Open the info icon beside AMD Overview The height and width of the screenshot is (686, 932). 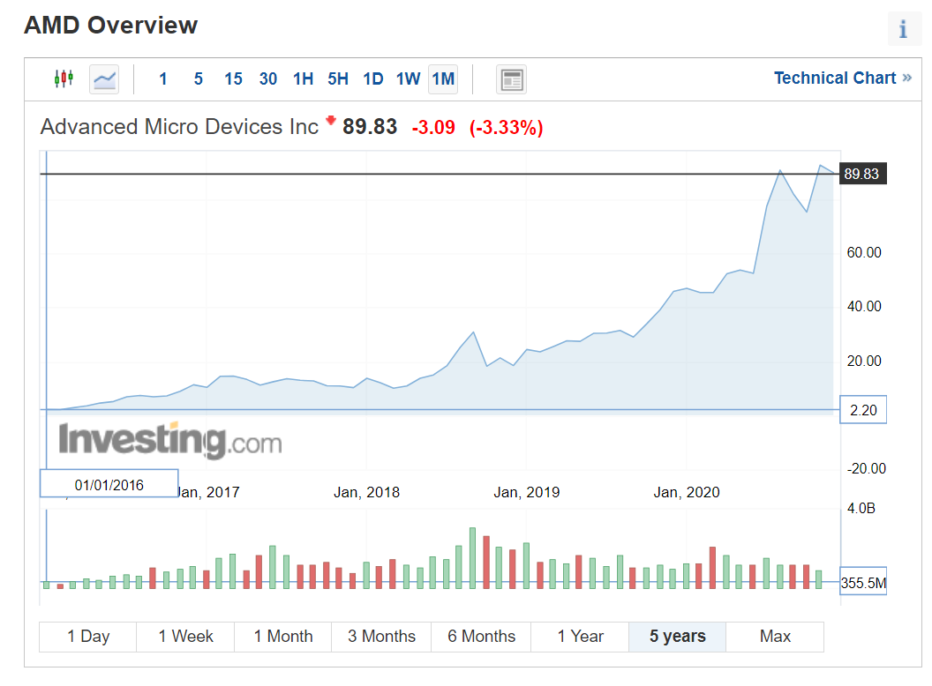[904, 28]
